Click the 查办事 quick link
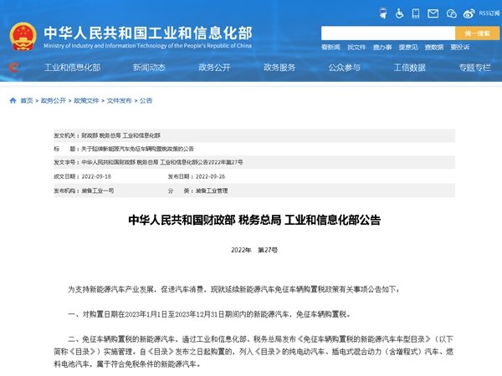The width and height of the screenshot is (502, 376). pos(382,48)
